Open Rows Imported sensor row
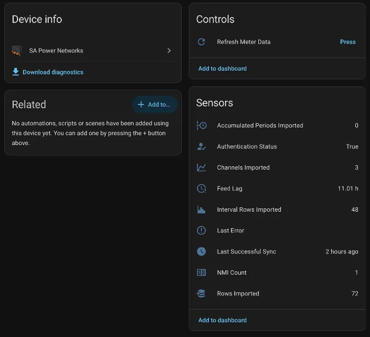This screenshot has height=337, width=370. pos(277,293)
